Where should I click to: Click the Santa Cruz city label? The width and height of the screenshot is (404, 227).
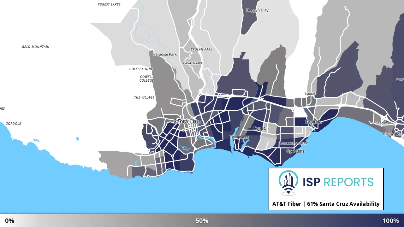coord(187,121)
